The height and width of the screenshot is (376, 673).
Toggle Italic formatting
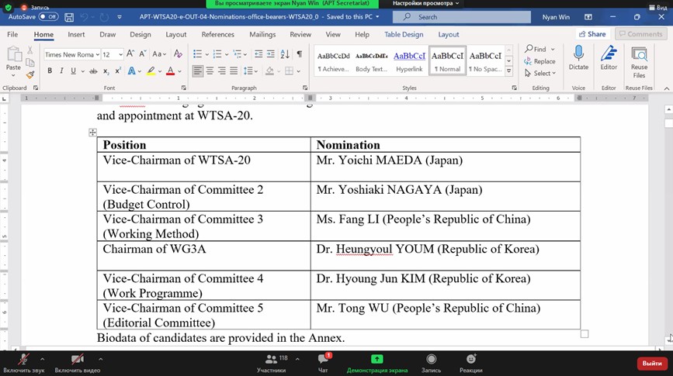pos(61,71)
